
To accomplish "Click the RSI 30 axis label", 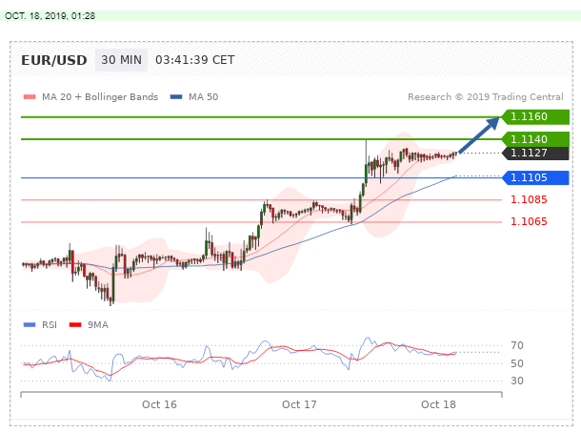I will click(517, 381).
